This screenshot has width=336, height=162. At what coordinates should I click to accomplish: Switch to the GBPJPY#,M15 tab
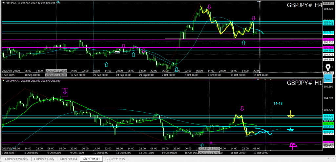[116, 159]
